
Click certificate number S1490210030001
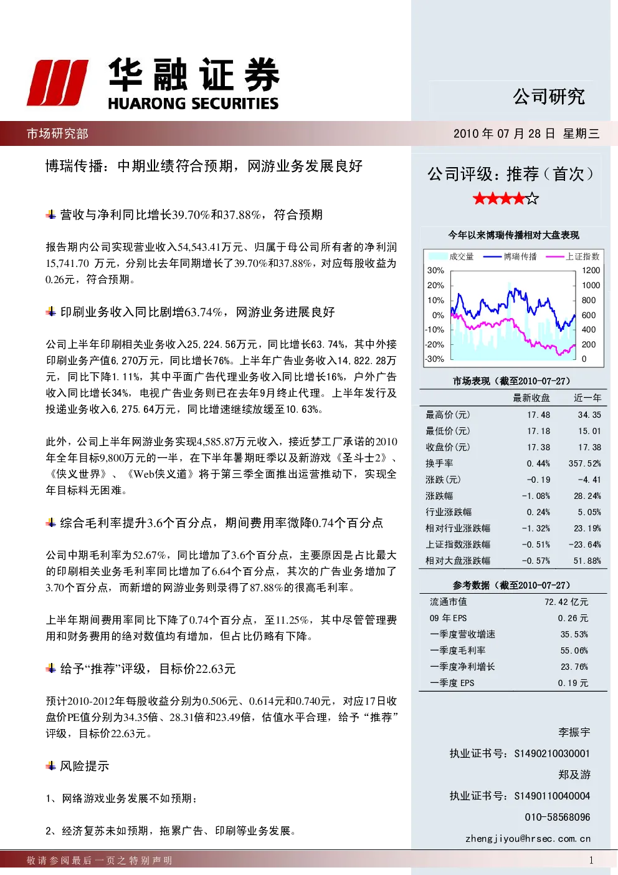(552, 753)
